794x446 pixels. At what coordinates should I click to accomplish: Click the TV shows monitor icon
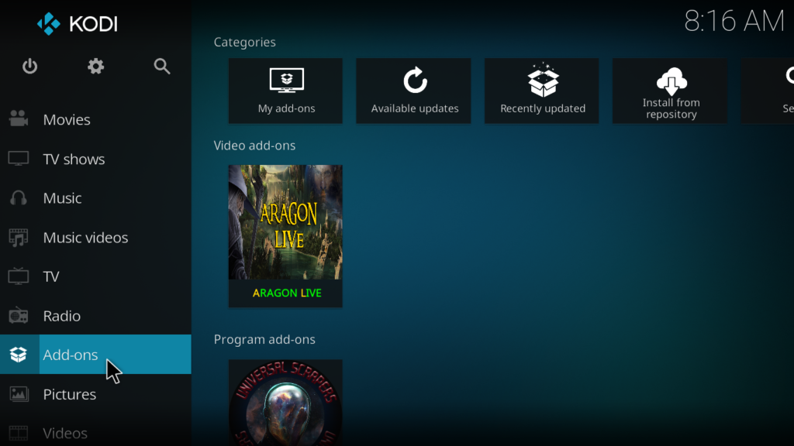click(x=19, y=159)
